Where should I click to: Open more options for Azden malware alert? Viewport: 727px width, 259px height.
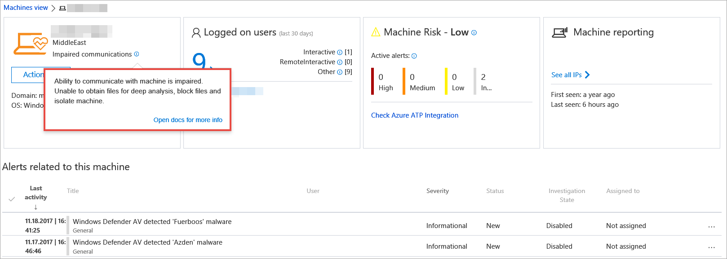click(711, 247)
